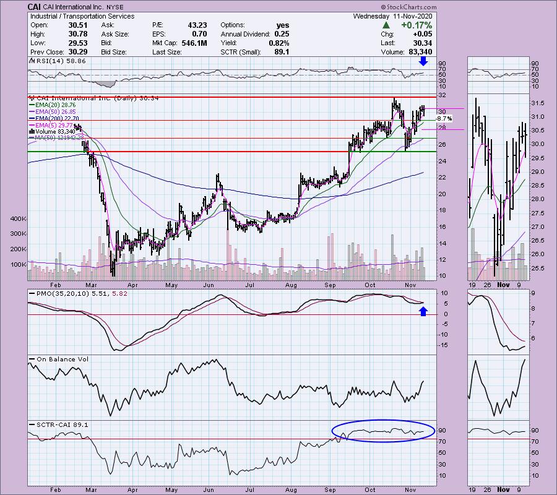Click the +0.17% percent change
This screenshot has height=495, width=557.
pos(417,25)
